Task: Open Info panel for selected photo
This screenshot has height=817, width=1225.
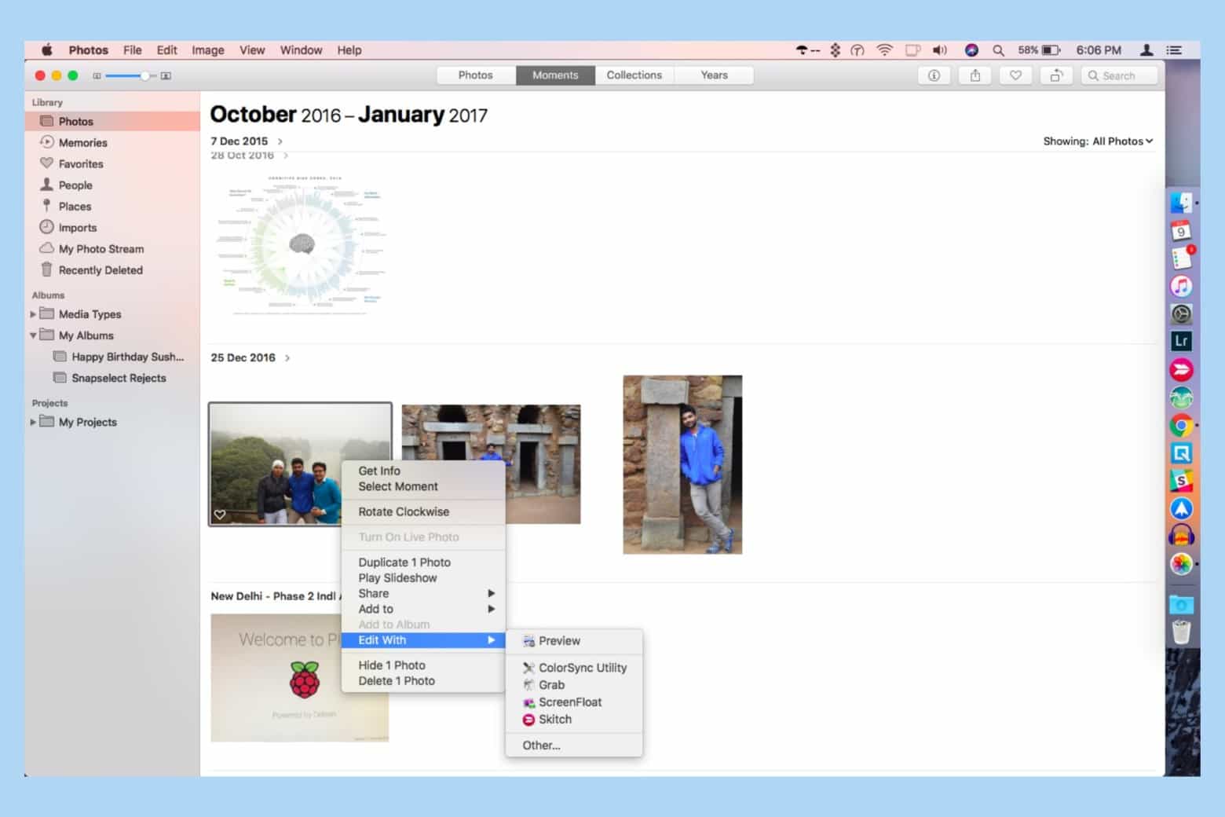Action: [934, 75]
